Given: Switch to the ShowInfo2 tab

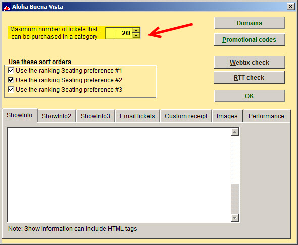Looking at the screenshot, I should [57, 116].
